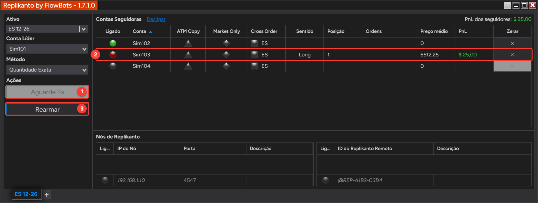Check Cross Order box for Sim104
The image size is (538, 203).
coord(254,66)
